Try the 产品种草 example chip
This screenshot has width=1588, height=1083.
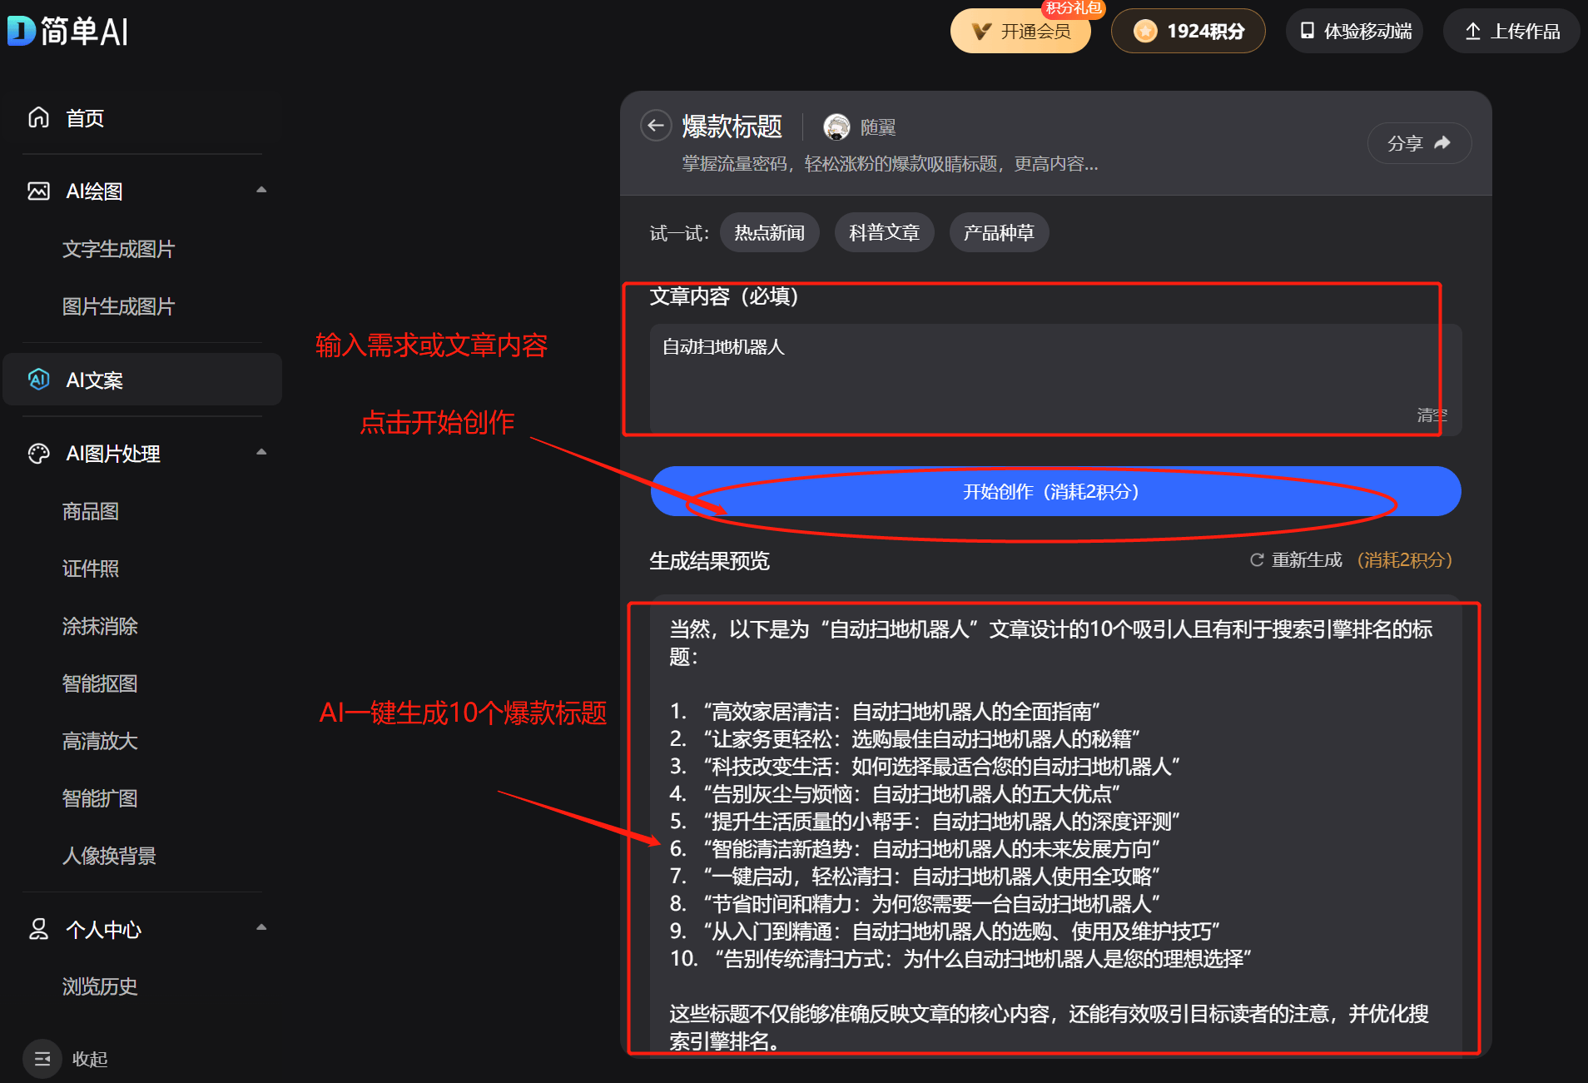999,232
